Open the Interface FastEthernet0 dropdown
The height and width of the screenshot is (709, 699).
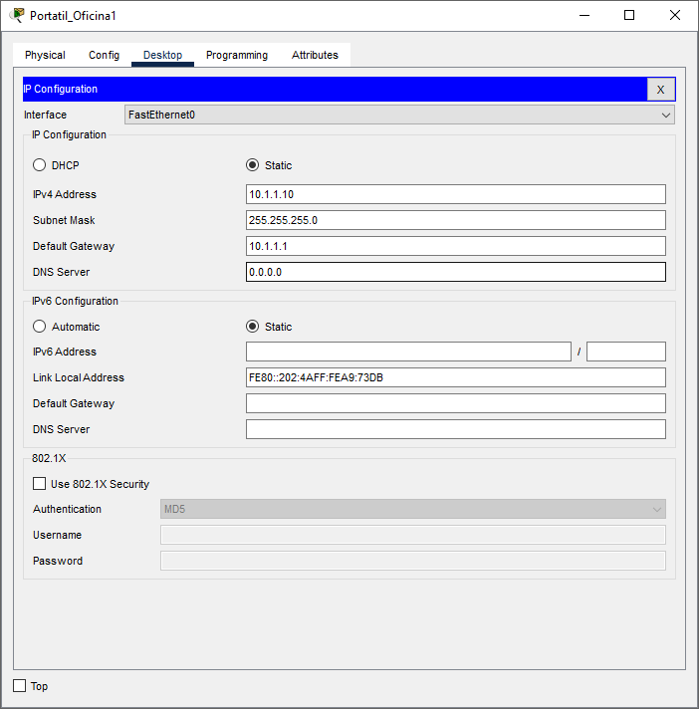click(399, 115)
